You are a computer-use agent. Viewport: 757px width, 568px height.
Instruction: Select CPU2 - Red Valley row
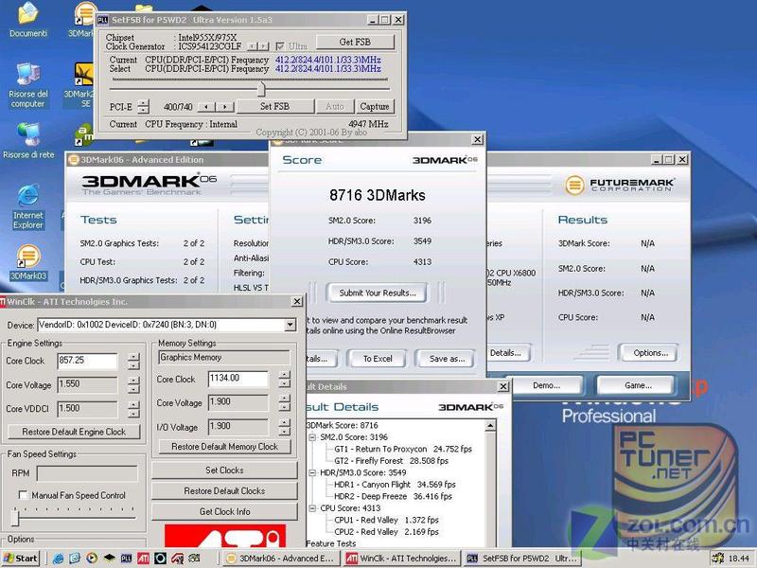coord(386,532)
